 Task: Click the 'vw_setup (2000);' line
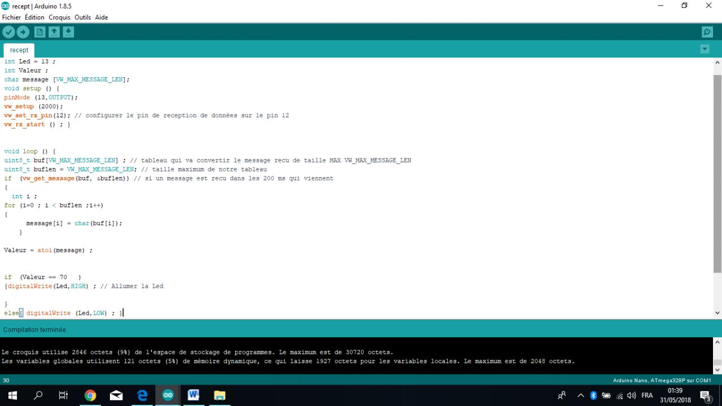33,107
